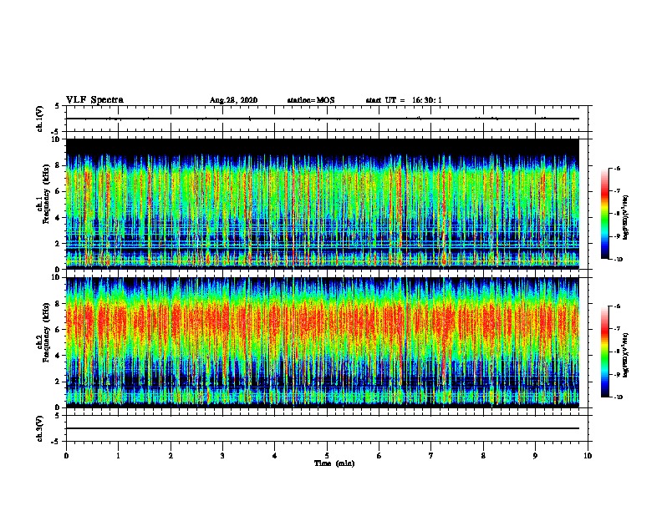The height and width of the screenshot is (511, 662).
Task: Click time axis tick label '3'
Action: [222, 456]
